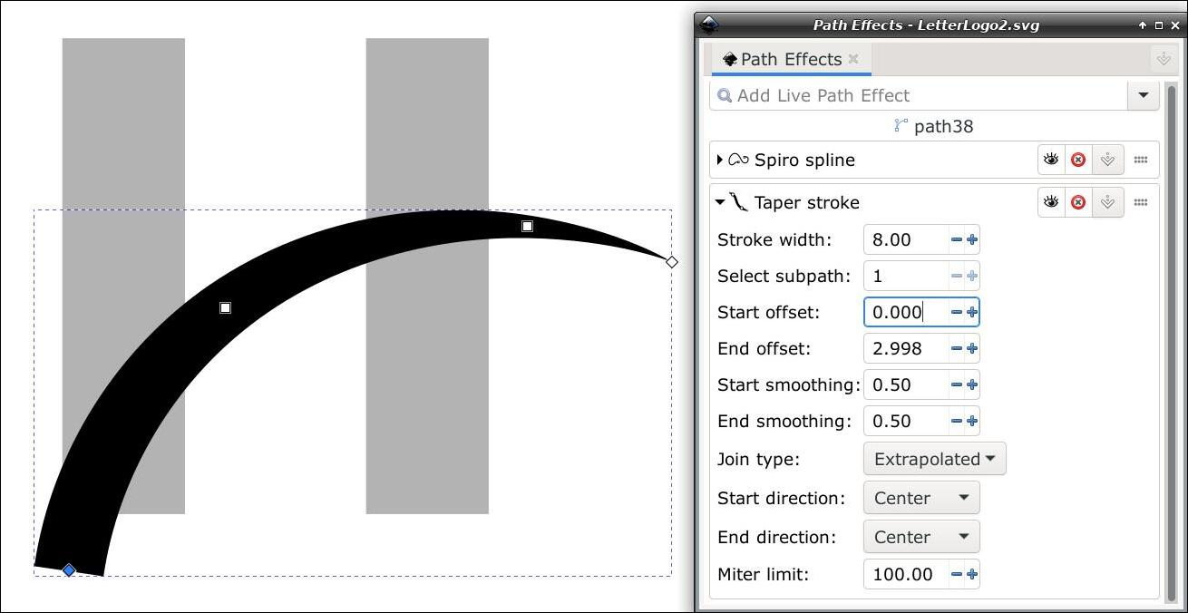Collapse the Taper stroke effect
1188x613 pixels.
tap(720, 202)
